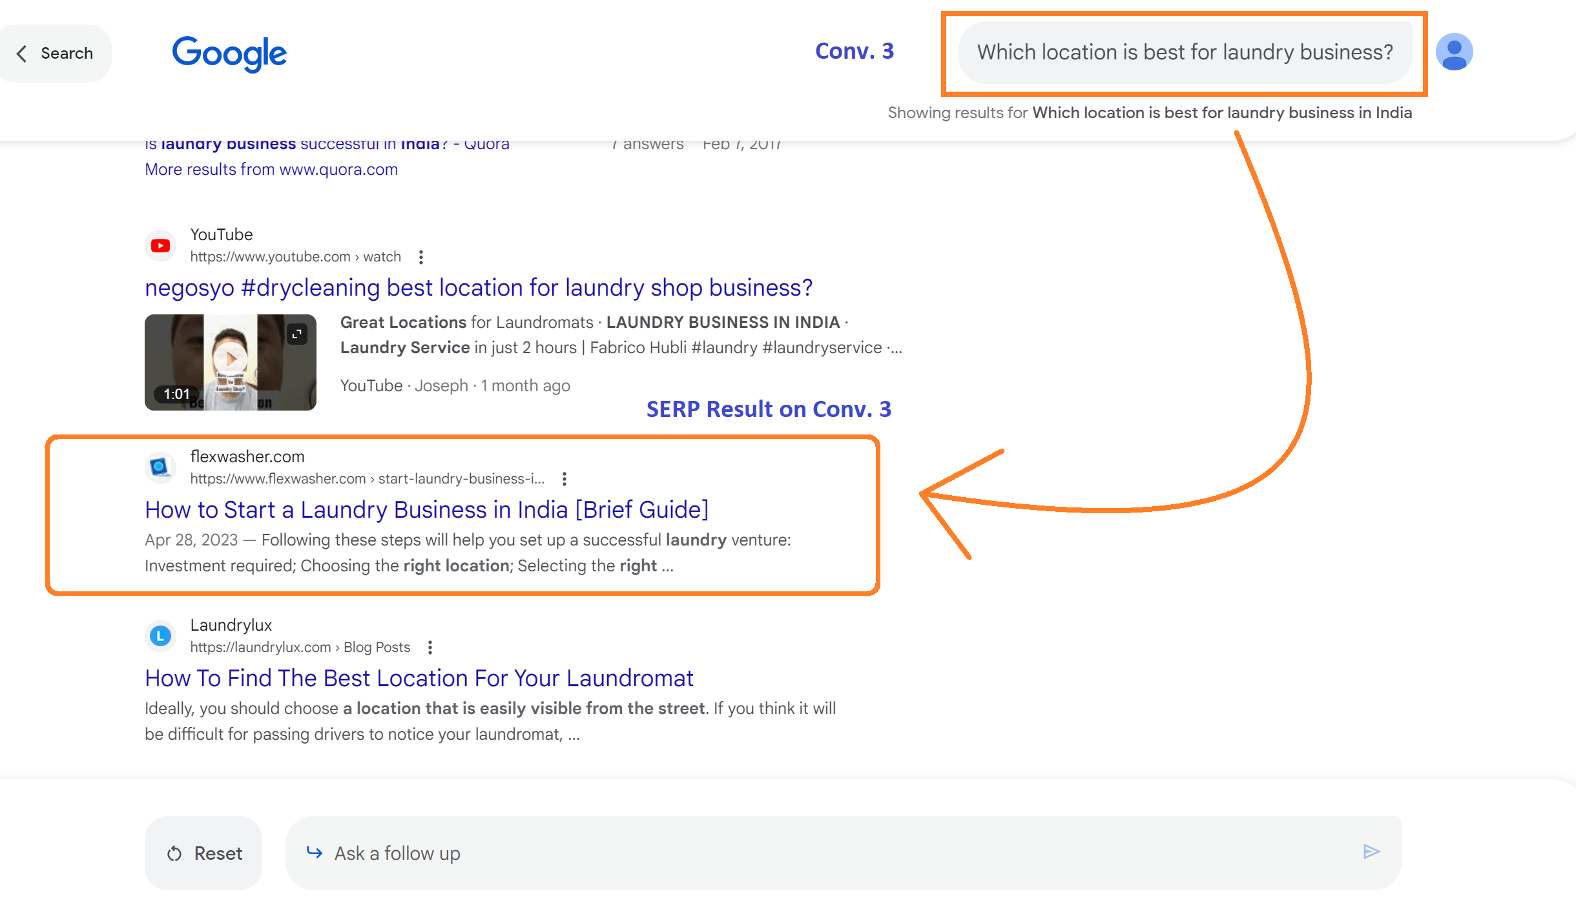This screenshot has width=1576, height=907.
Task: Focus the Ask a follow up field
Action: (843, 853)
